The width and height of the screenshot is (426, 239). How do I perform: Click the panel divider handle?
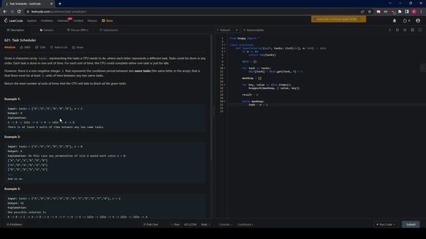[214, 111]
